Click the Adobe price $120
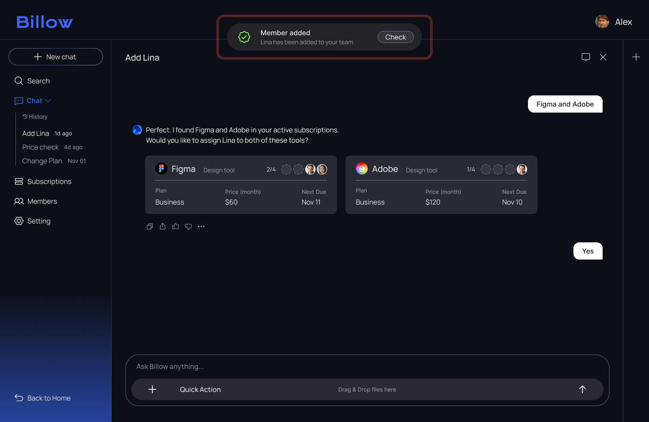 click(x=433, y=202)
